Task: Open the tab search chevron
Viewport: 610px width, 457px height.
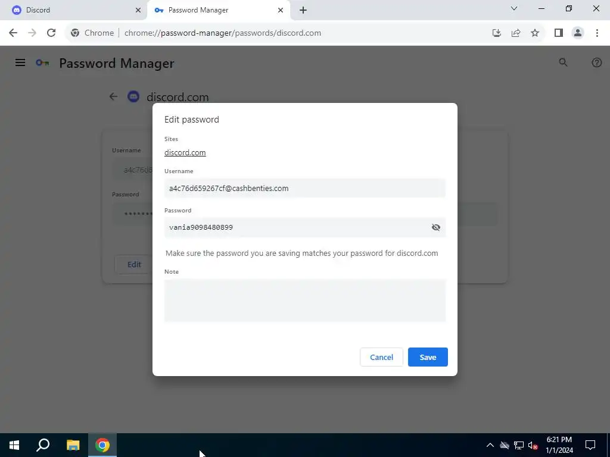Action: (x=514, y=8)
